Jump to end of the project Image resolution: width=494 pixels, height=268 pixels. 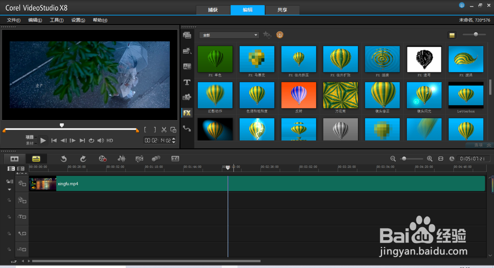82,140
